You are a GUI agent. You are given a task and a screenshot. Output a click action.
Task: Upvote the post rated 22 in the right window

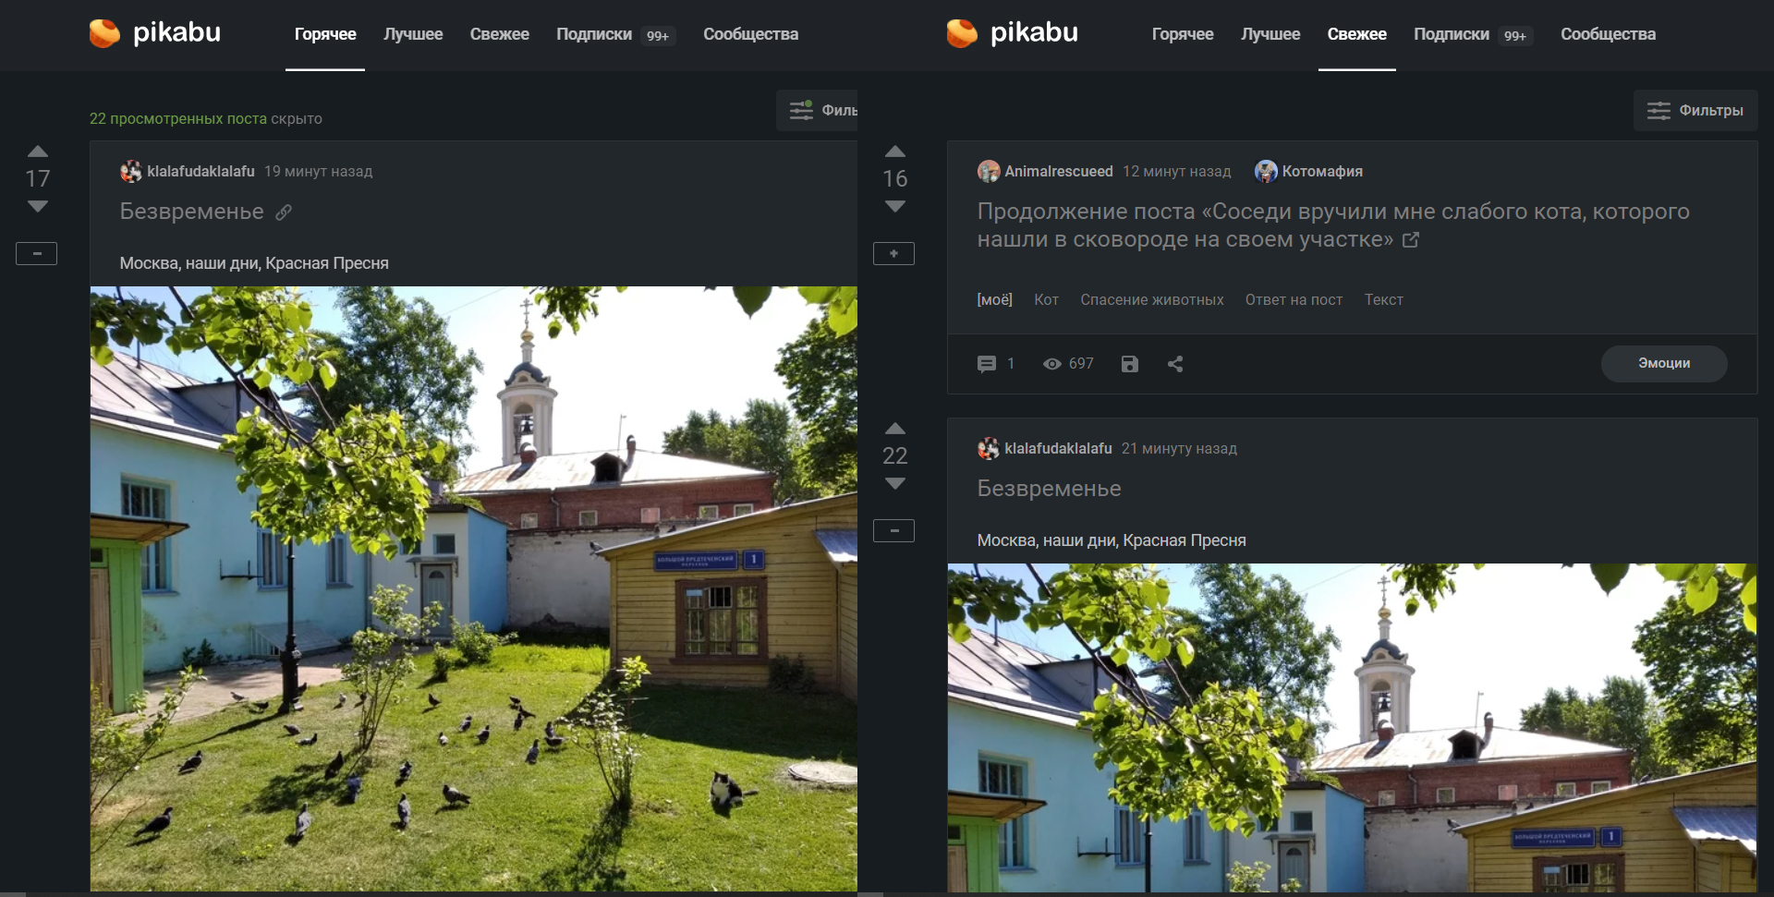point(894,429)
